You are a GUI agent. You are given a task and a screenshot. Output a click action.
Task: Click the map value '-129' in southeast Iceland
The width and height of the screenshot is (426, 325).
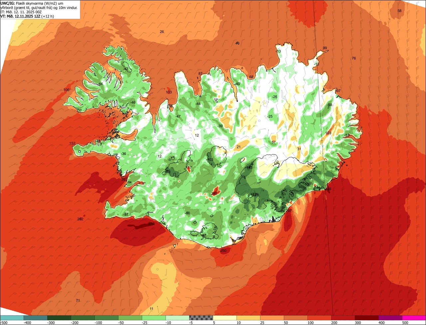[255, 195]
